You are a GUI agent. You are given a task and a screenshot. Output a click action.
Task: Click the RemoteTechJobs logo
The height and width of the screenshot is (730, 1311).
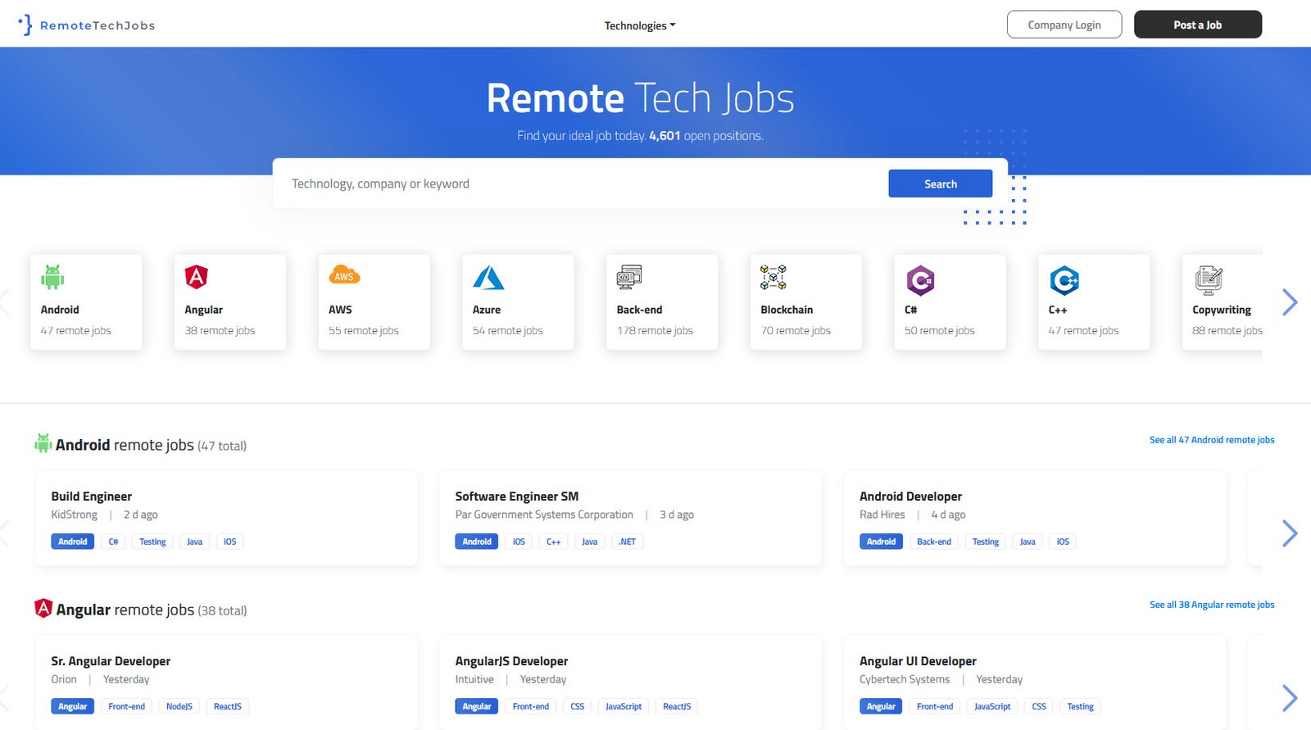(86, 25)
